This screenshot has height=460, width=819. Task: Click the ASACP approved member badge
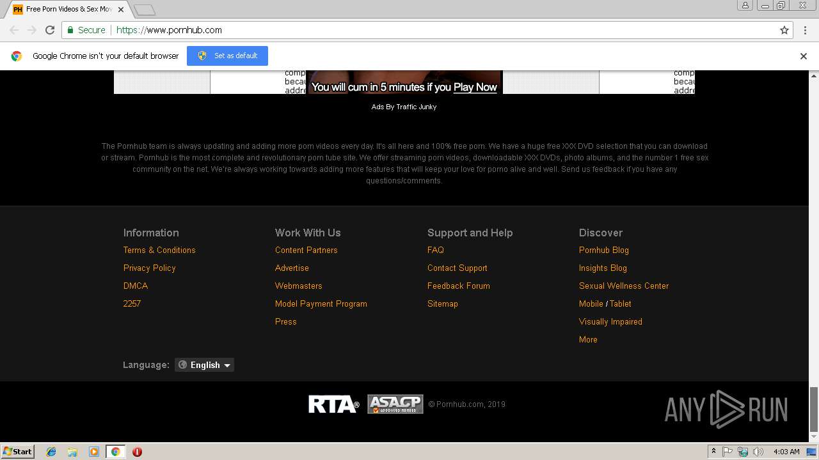(x=395, y=404)
